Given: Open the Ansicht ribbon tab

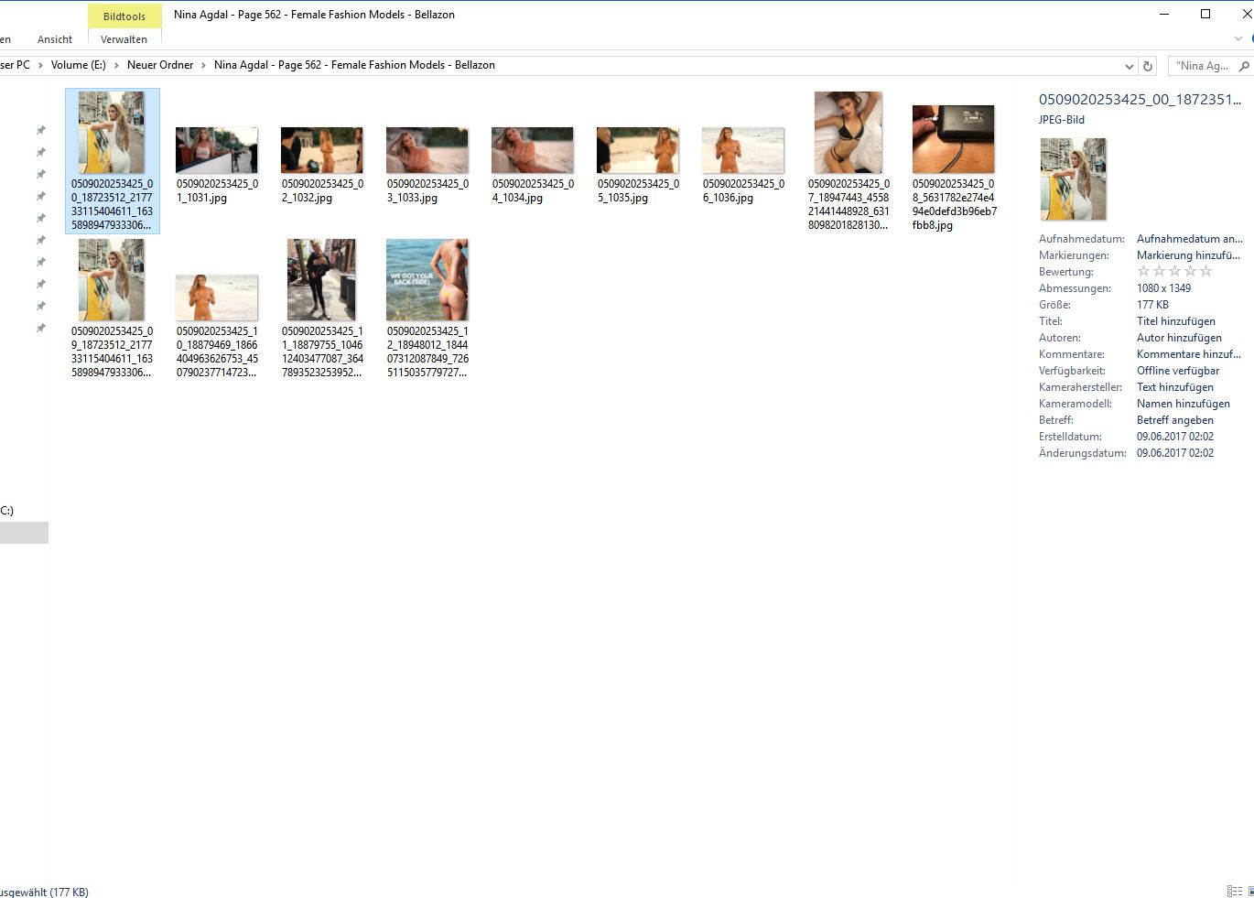Looking at the screenshot, I should click(x=55, y=39).
